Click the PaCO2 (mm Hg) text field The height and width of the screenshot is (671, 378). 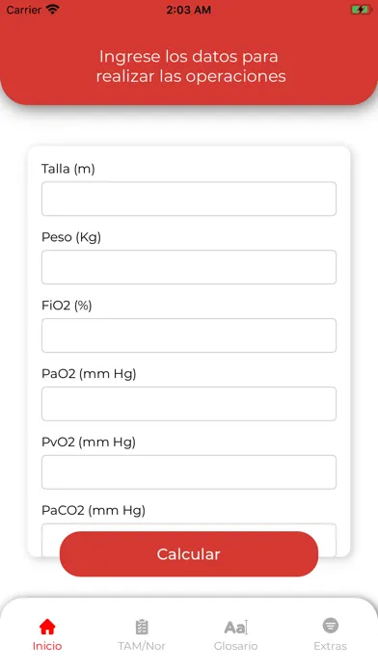pos(189,528)
